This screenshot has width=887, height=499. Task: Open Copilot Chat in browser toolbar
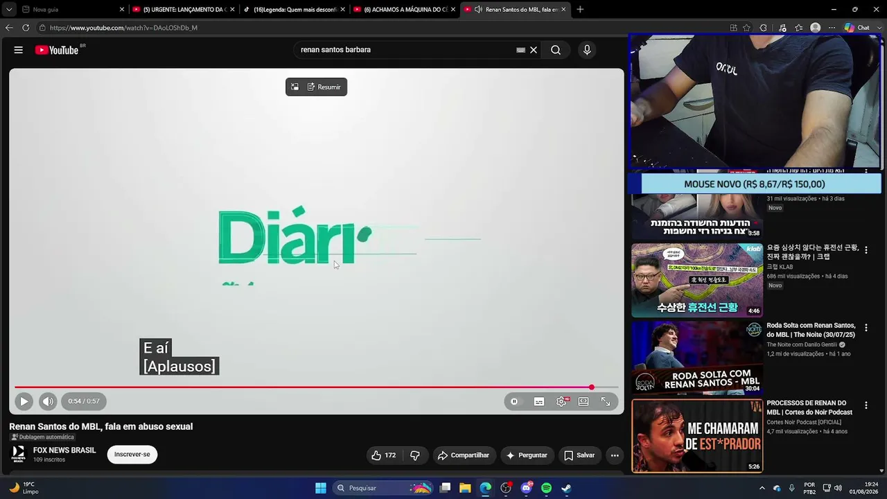[x=857, y=28]
